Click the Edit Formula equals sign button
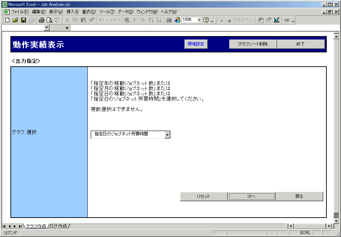The width and height of the screenshot is (341, 237). click(67, 28)
